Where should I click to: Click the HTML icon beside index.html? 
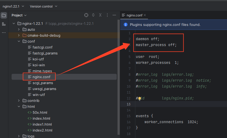click(x=30, y=118)
